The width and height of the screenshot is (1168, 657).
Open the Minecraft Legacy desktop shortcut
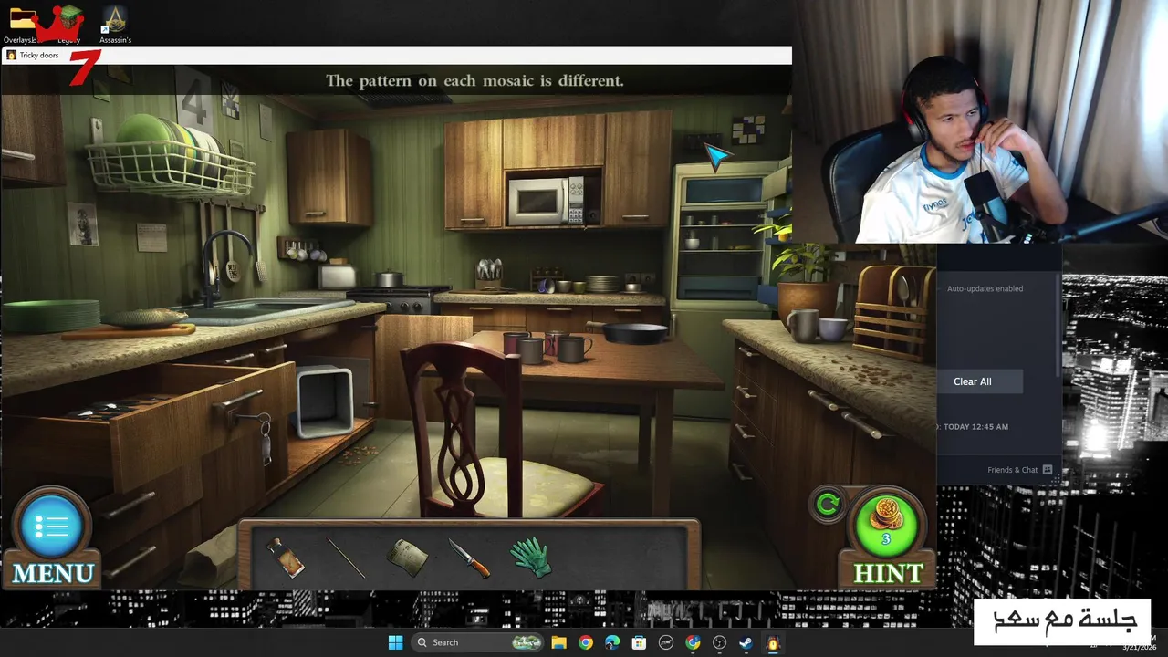[69, 25]
